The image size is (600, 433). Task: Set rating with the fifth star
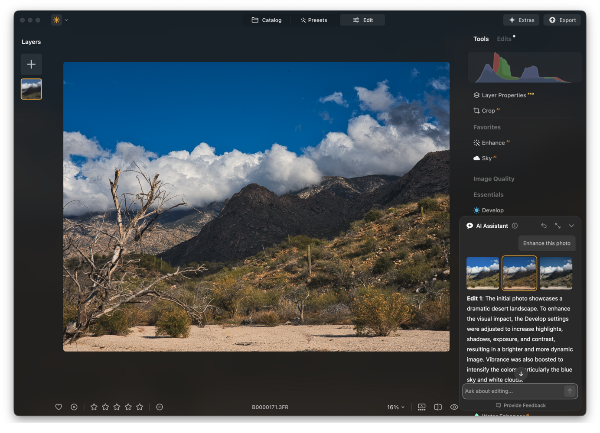tap(140, 407)
